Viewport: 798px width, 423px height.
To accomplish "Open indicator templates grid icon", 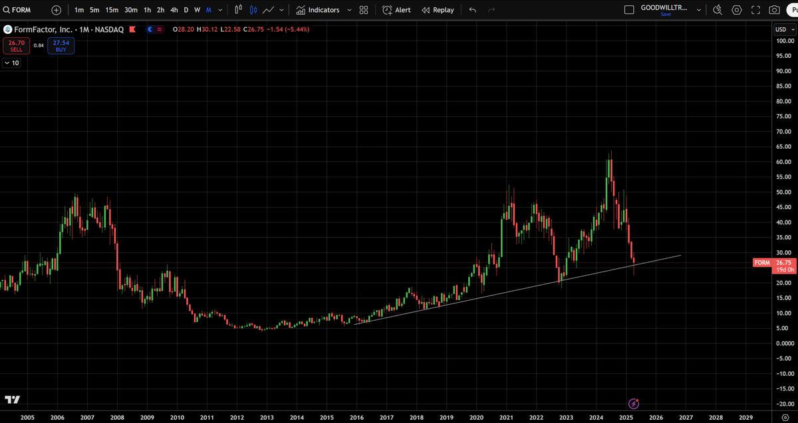I will pos(363,10).
